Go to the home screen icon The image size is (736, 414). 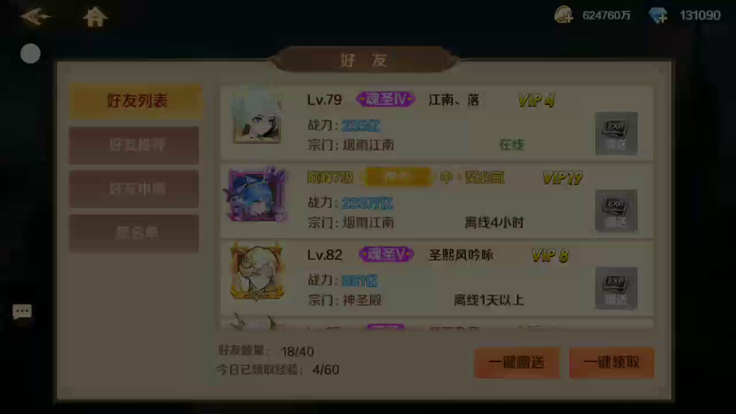(95, 17)
